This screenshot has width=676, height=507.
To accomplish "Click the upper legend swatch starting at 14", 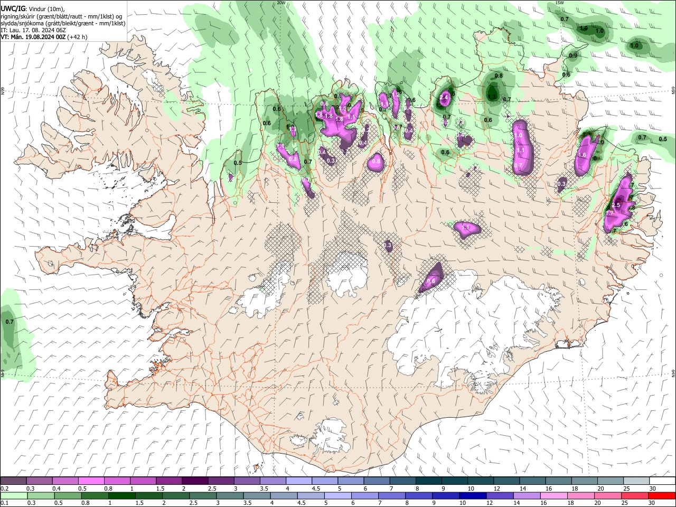I will click(x=532, y=481).
